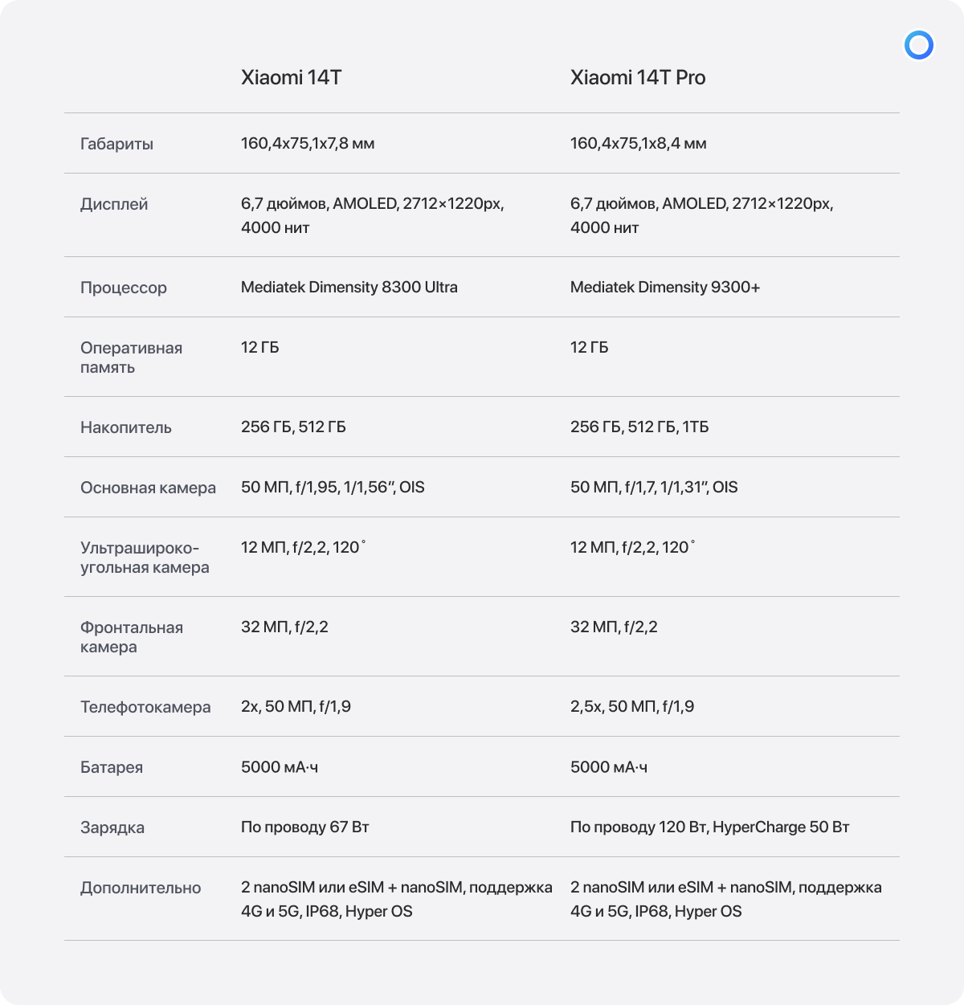Viewport: 964px width, 1005px height.
Task: Click the Зарядка row label
Action: pyautogui.click(x=112, y=828)
